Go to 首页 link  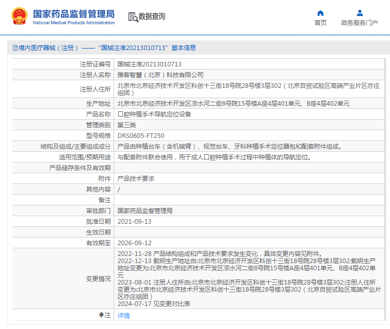(320, 23)
